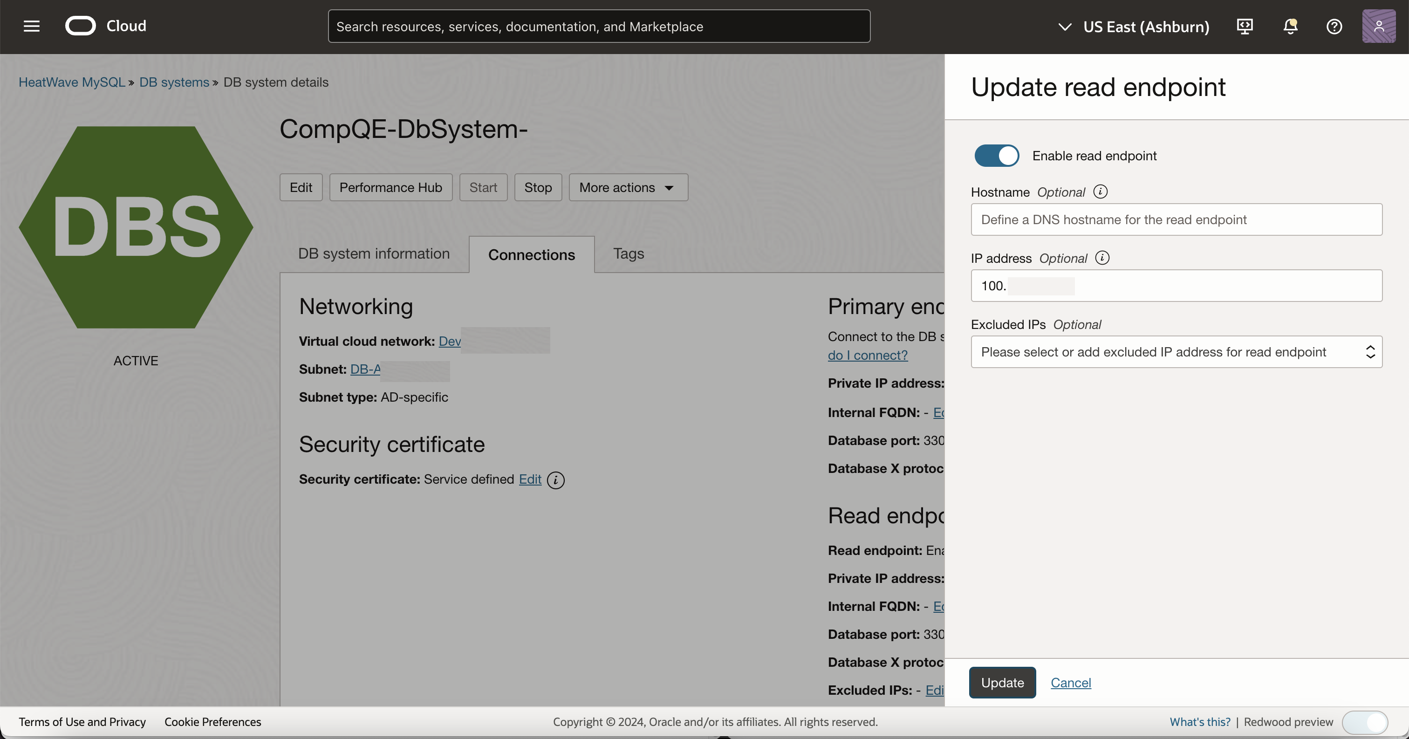The height and width of the screenshot is (739, 1409).
Task: View the security certificate info tooltip
Action: click(x=556, y=480)
